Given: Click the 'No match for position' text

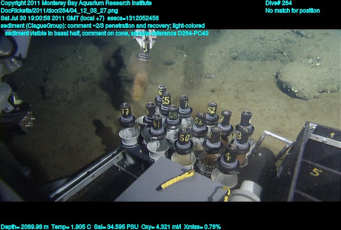Looking at the screenshot, I should point(293,11).
